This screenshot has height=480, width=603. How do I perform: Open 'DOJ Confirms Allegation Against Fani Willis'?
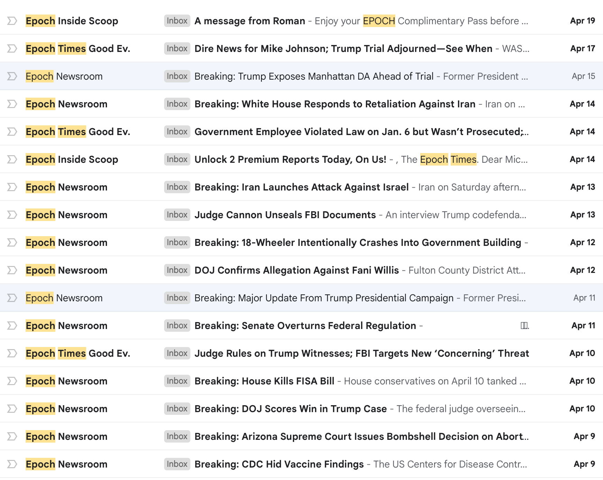point(297,270)
